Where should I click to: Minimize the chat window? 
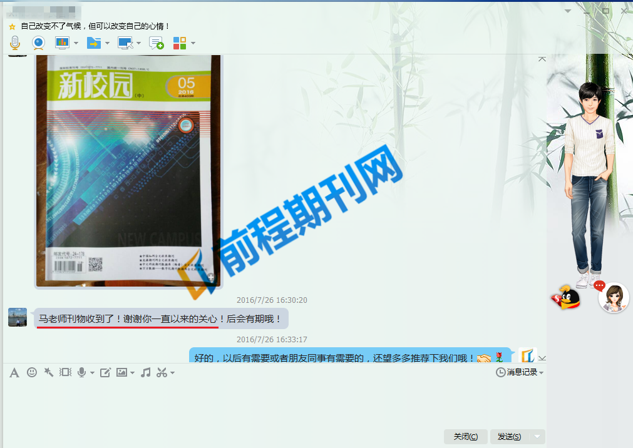pos(587,11)
